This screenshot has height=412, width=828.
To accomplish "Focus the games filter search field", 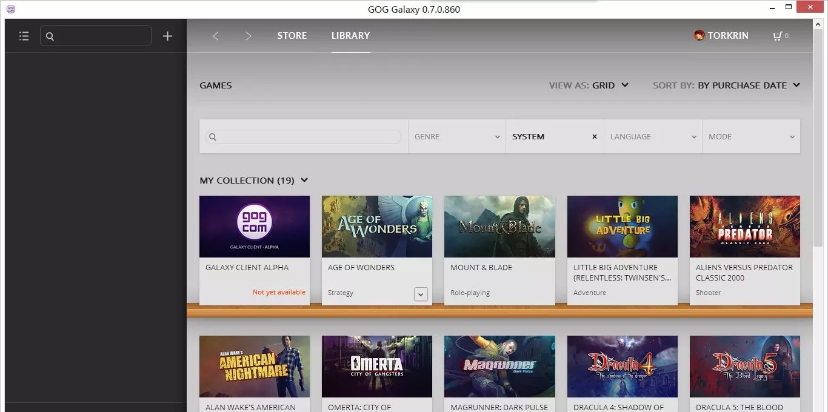I will coord(304,137).
